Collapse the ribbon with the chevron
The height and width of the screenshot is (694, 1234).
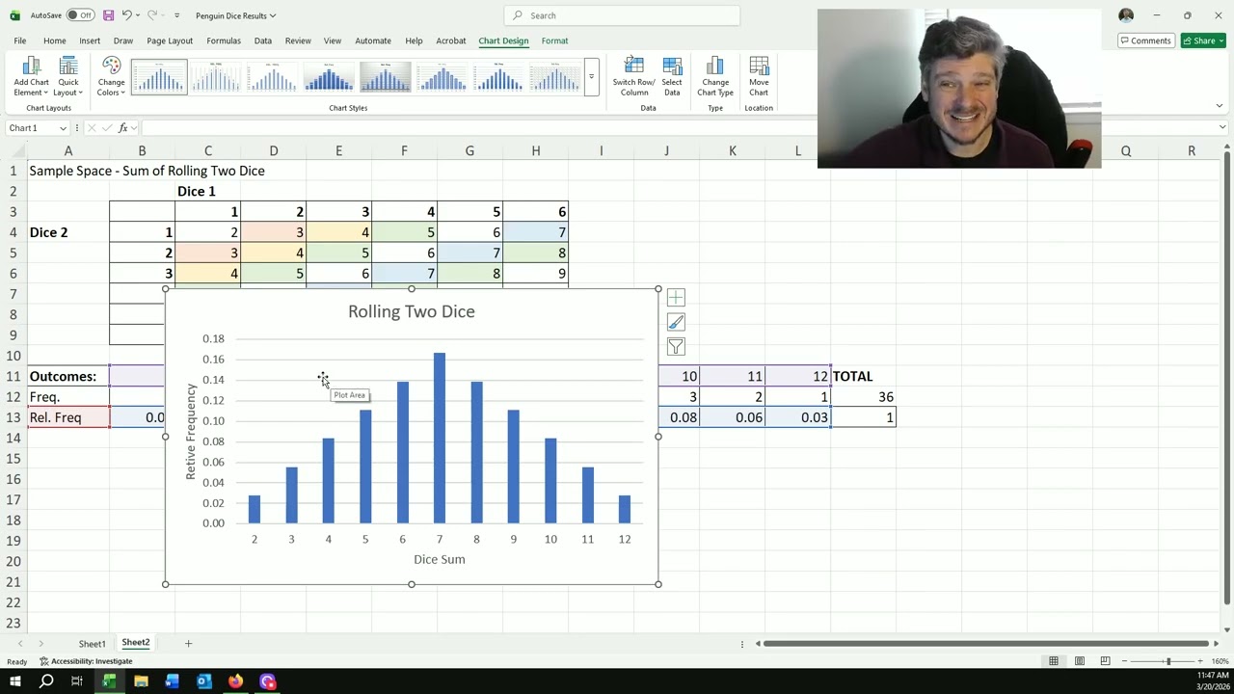1219,106
